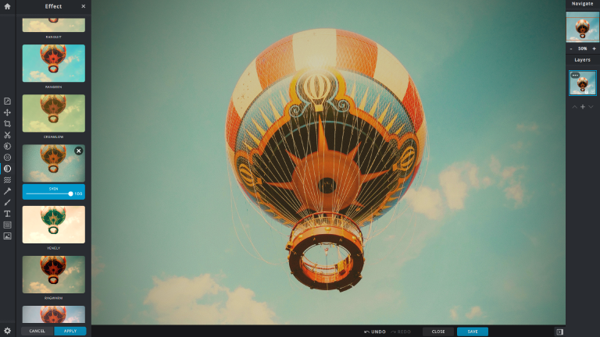Move the layer up using the arrow
The image size is (600, 337).
[574, 106]
